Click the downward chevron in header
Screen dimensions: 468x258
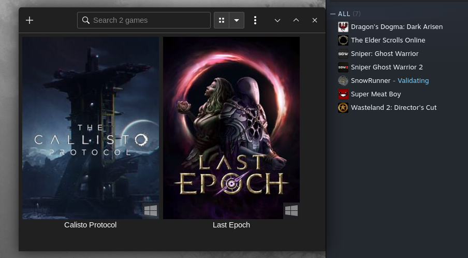pos(277,20)
